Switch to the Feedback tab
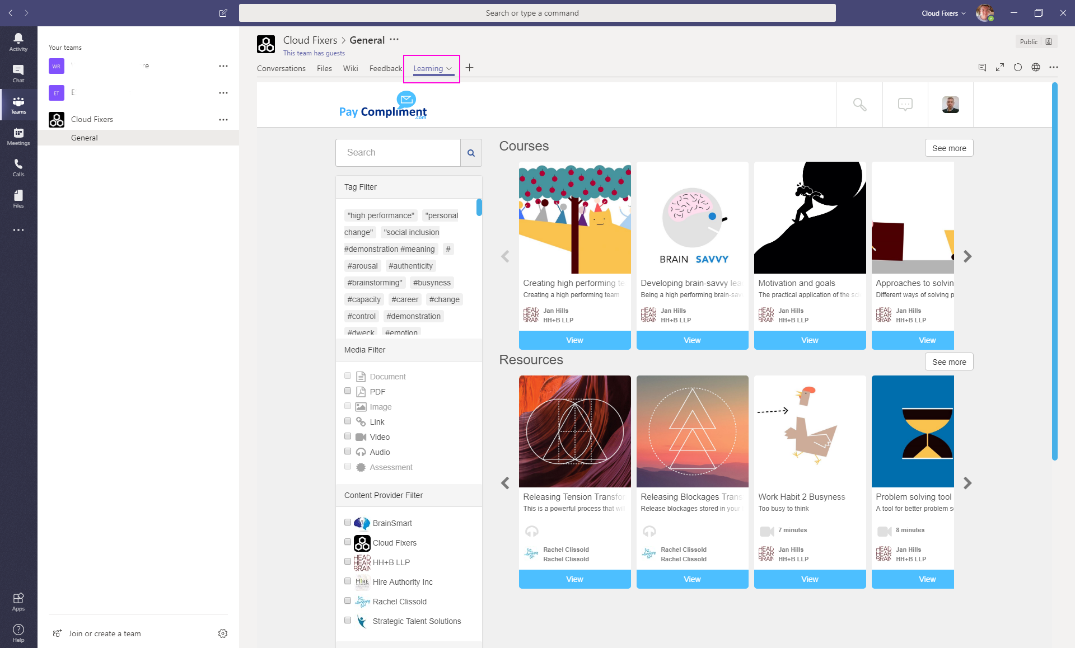The height and width of the screenshot is (648, 1075). (386, 68)
